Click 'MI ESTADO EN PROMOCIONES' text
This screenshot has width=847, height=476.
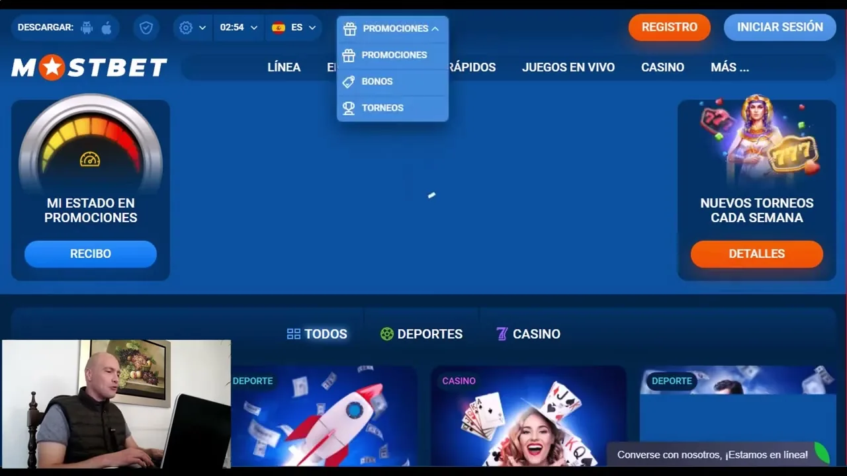(x=91, y=210)
